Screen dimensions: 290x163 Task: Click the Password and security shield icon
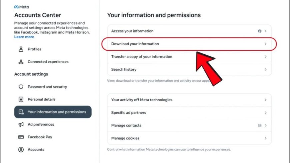click(21, 87)
